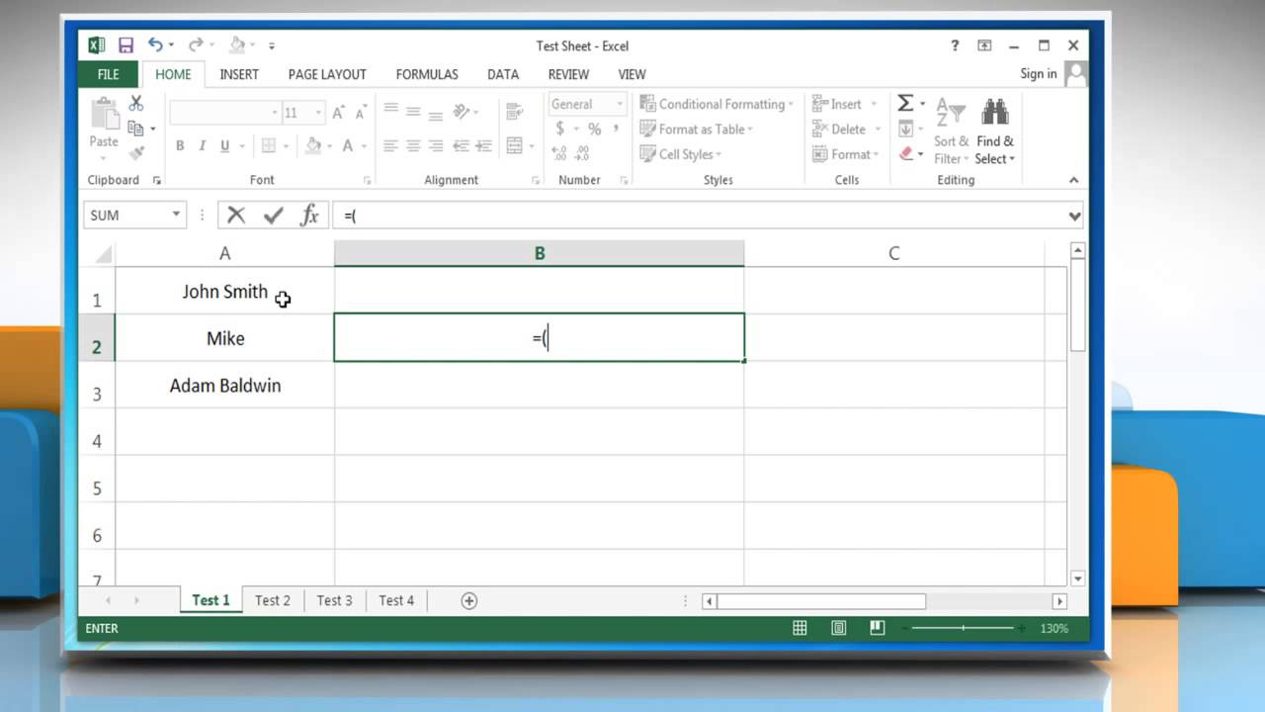Open the General number format dropdown
This screenshot has width=1265, height=712.
[x=620, y=104]
